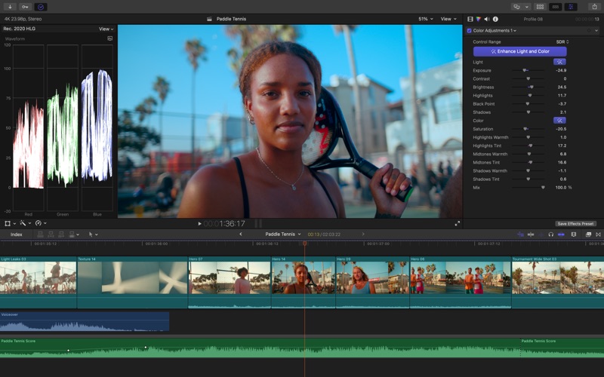Open the scopes View dropdown
Screen dimensions: 604x377
click(x=106, y=29)
